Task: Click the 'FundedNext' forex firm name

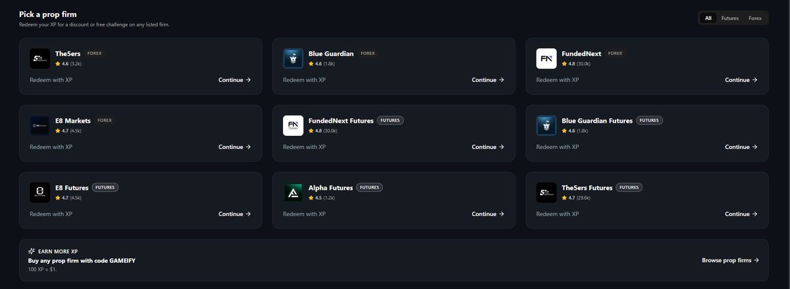Action: pos(581,53)
